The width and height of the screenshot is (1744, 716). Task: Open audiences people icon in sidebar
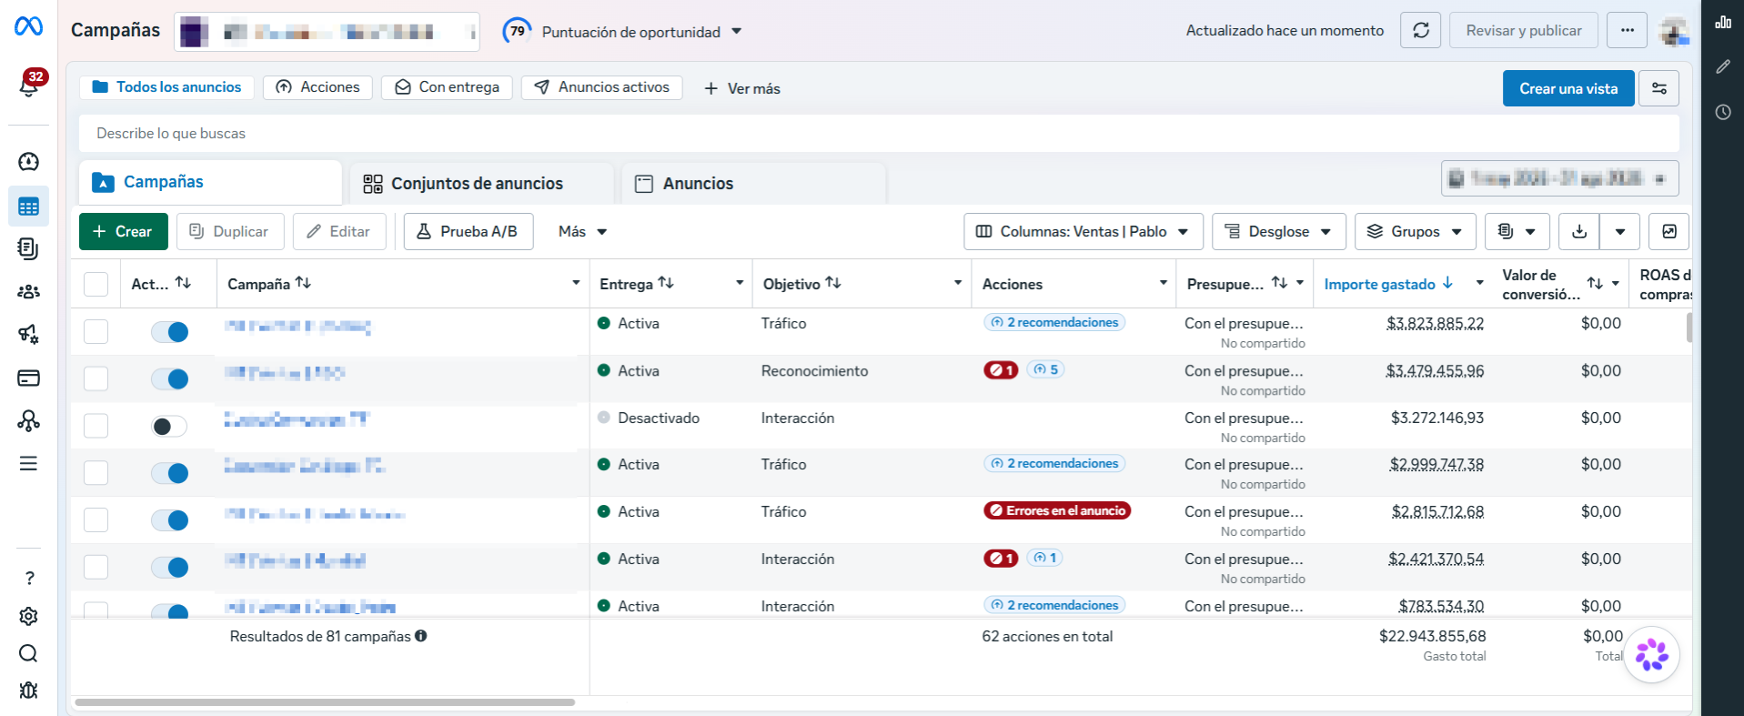(x=28, y=291)
